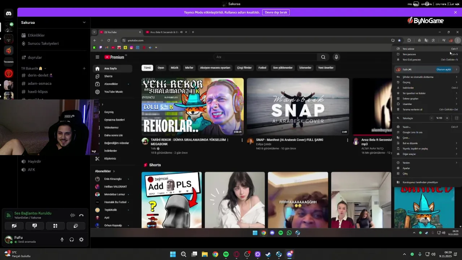Select Yeni sekme in the Chrome menu
The height and width of the screenshot is (260, 462).
pyautogui.click(x=427, y=49)
